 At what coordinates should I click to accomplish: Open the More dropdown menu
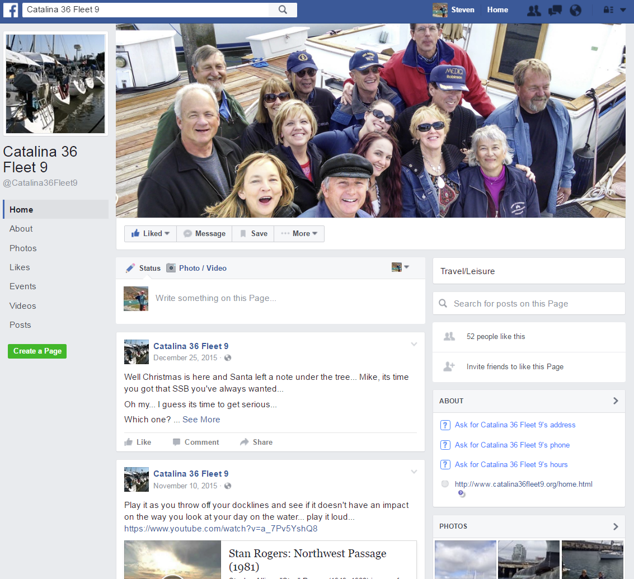point(299,234)
